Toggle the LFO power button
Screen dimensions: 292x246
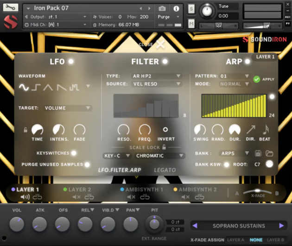click(71, 61)
